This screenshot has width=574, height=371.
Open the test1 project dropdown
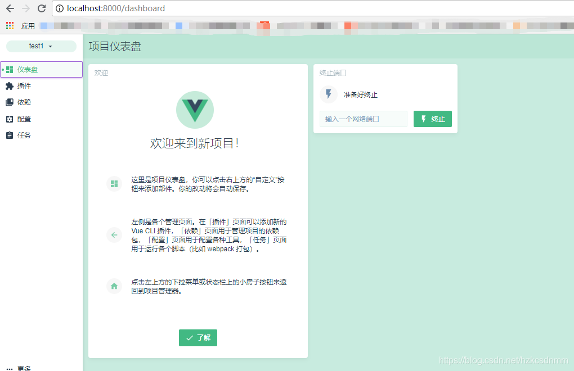[41, 46]
